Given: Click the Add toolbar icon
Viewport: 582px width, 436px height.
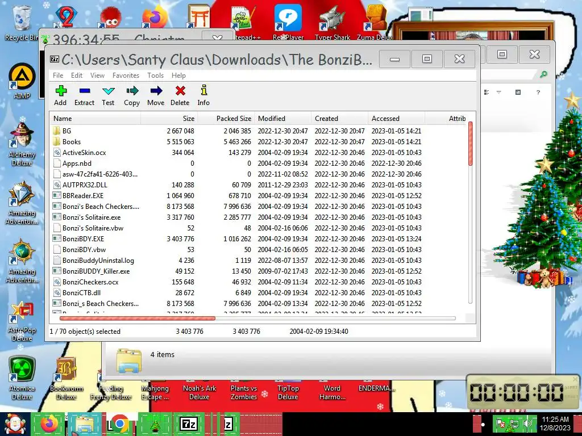Looking at the screenshot, I should pos(60,95).
